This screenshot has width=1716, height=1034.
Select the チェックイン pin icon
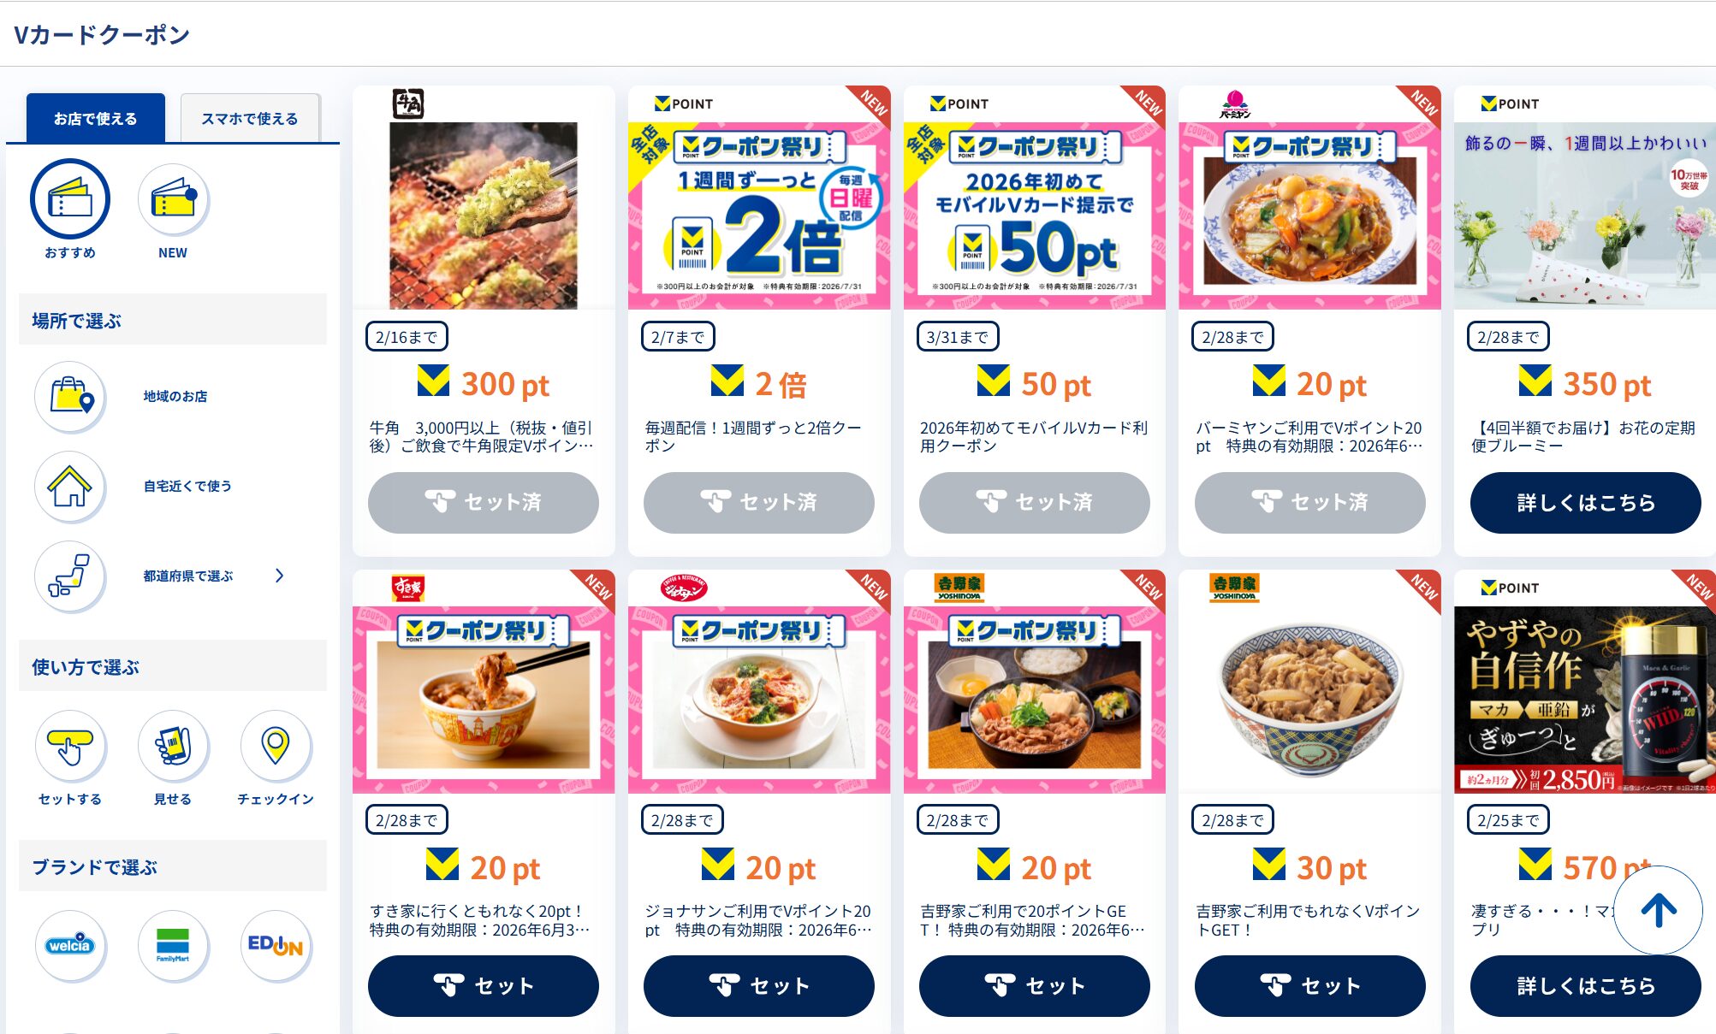click(276, 746)
